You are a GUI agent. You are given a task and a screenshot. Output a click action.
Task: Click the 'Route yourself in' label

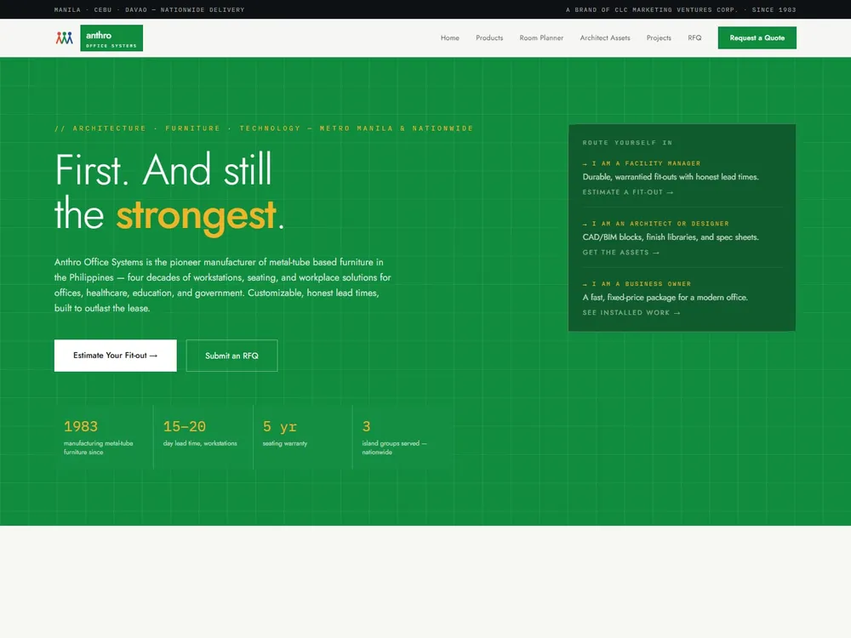(x=627, y=143)
